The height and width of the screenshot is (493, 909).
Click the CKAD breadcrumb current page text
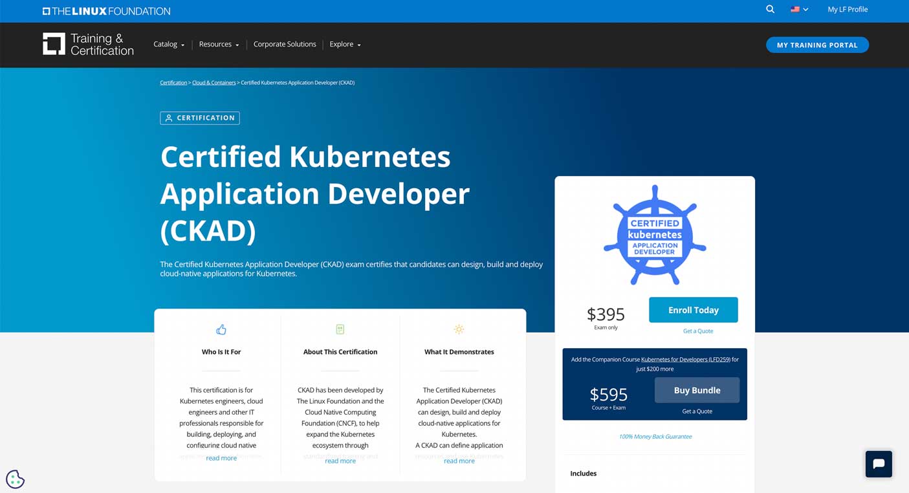298,83
